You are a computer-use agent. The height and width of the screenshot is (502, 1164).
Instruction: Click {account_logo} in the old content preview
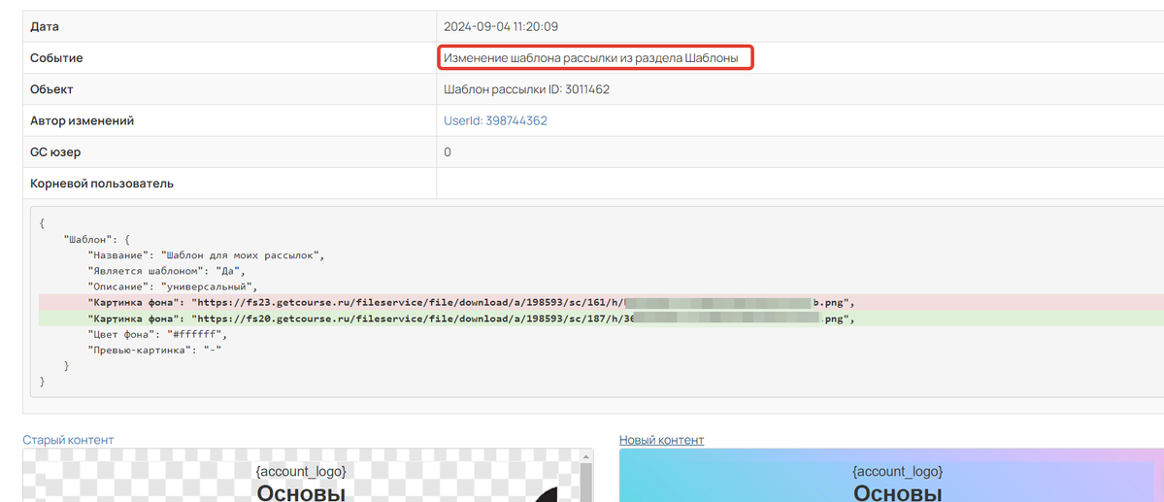[301, 472]
